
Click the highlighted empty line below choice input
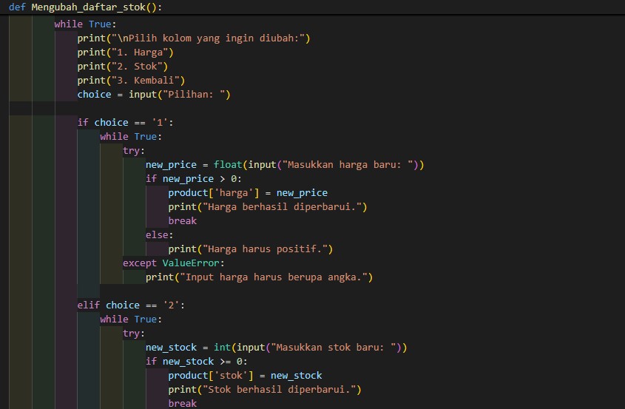click(x=296, y=109)
